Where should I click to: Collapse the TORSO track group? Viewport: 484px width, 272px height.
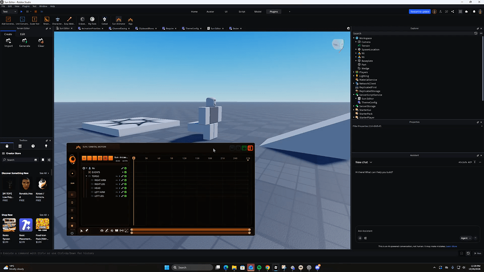86,177
